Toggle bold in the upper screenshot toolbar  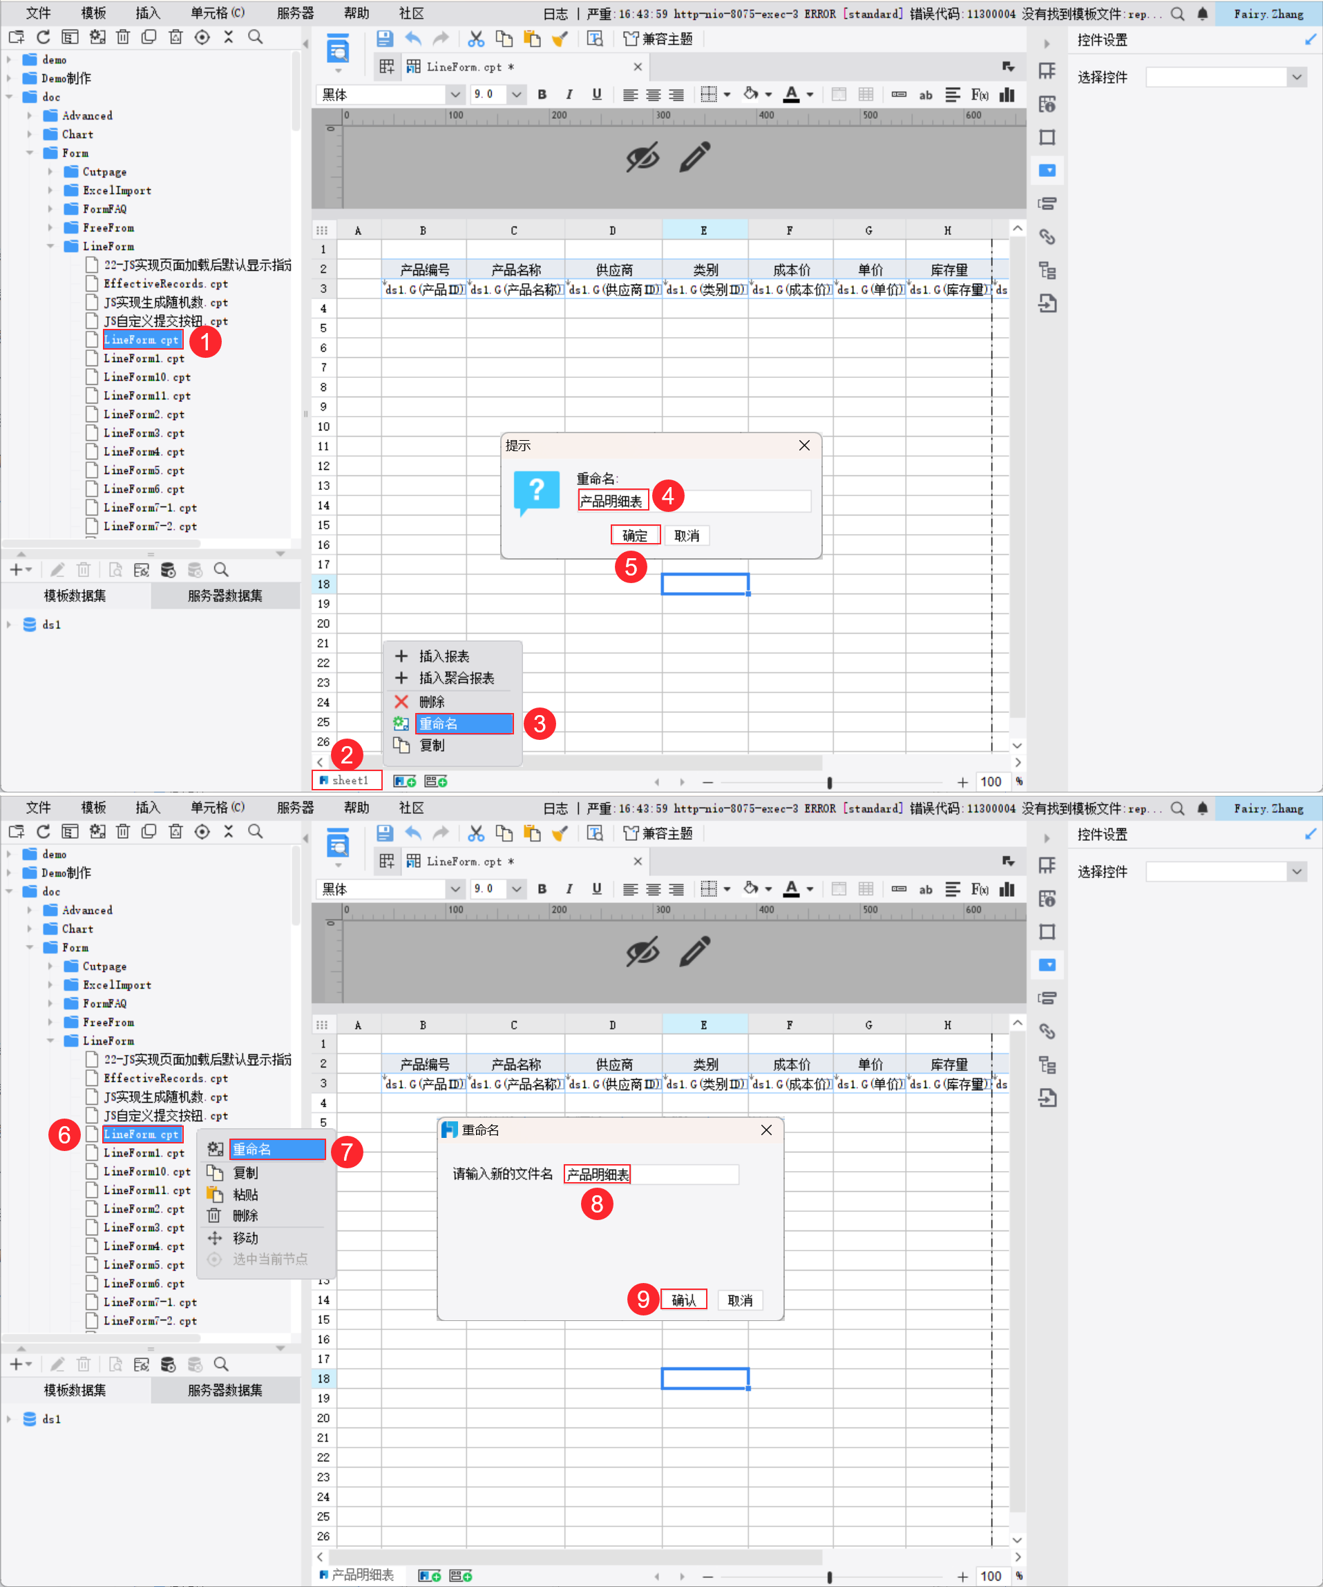coord(542,95)
